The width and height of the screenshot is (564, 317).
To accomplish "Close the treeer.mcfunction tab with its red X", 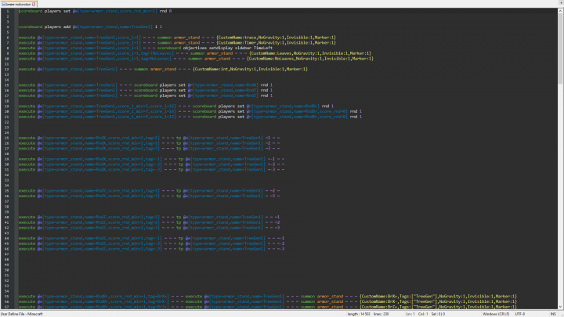I will pos(35,4).
